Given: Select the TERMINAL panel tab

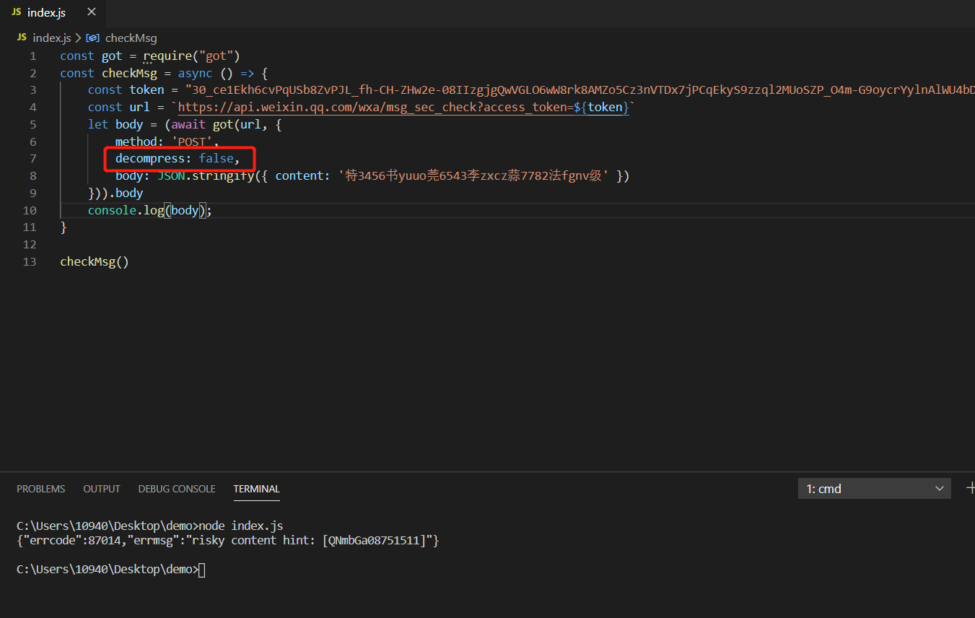Looking at the screenshot, I should [x=256, y=489].
